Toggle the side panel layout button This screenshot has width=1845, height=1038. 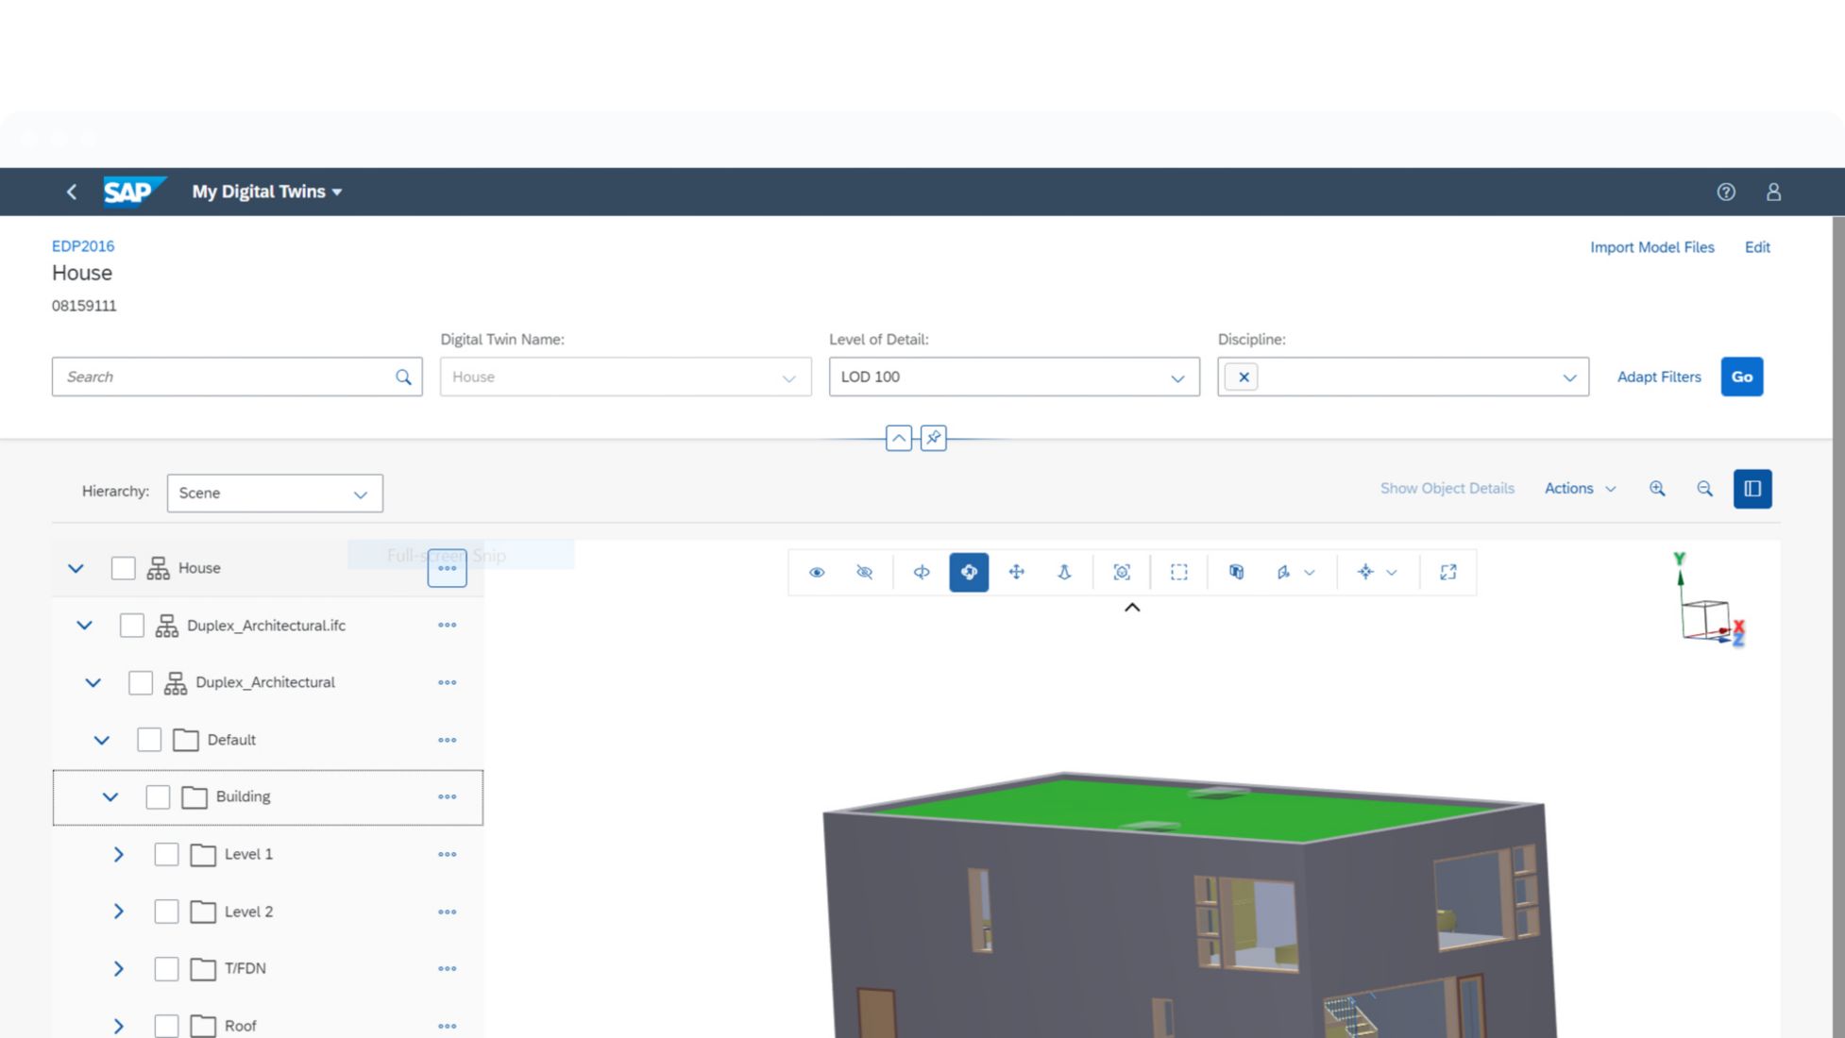[1752, 488]
